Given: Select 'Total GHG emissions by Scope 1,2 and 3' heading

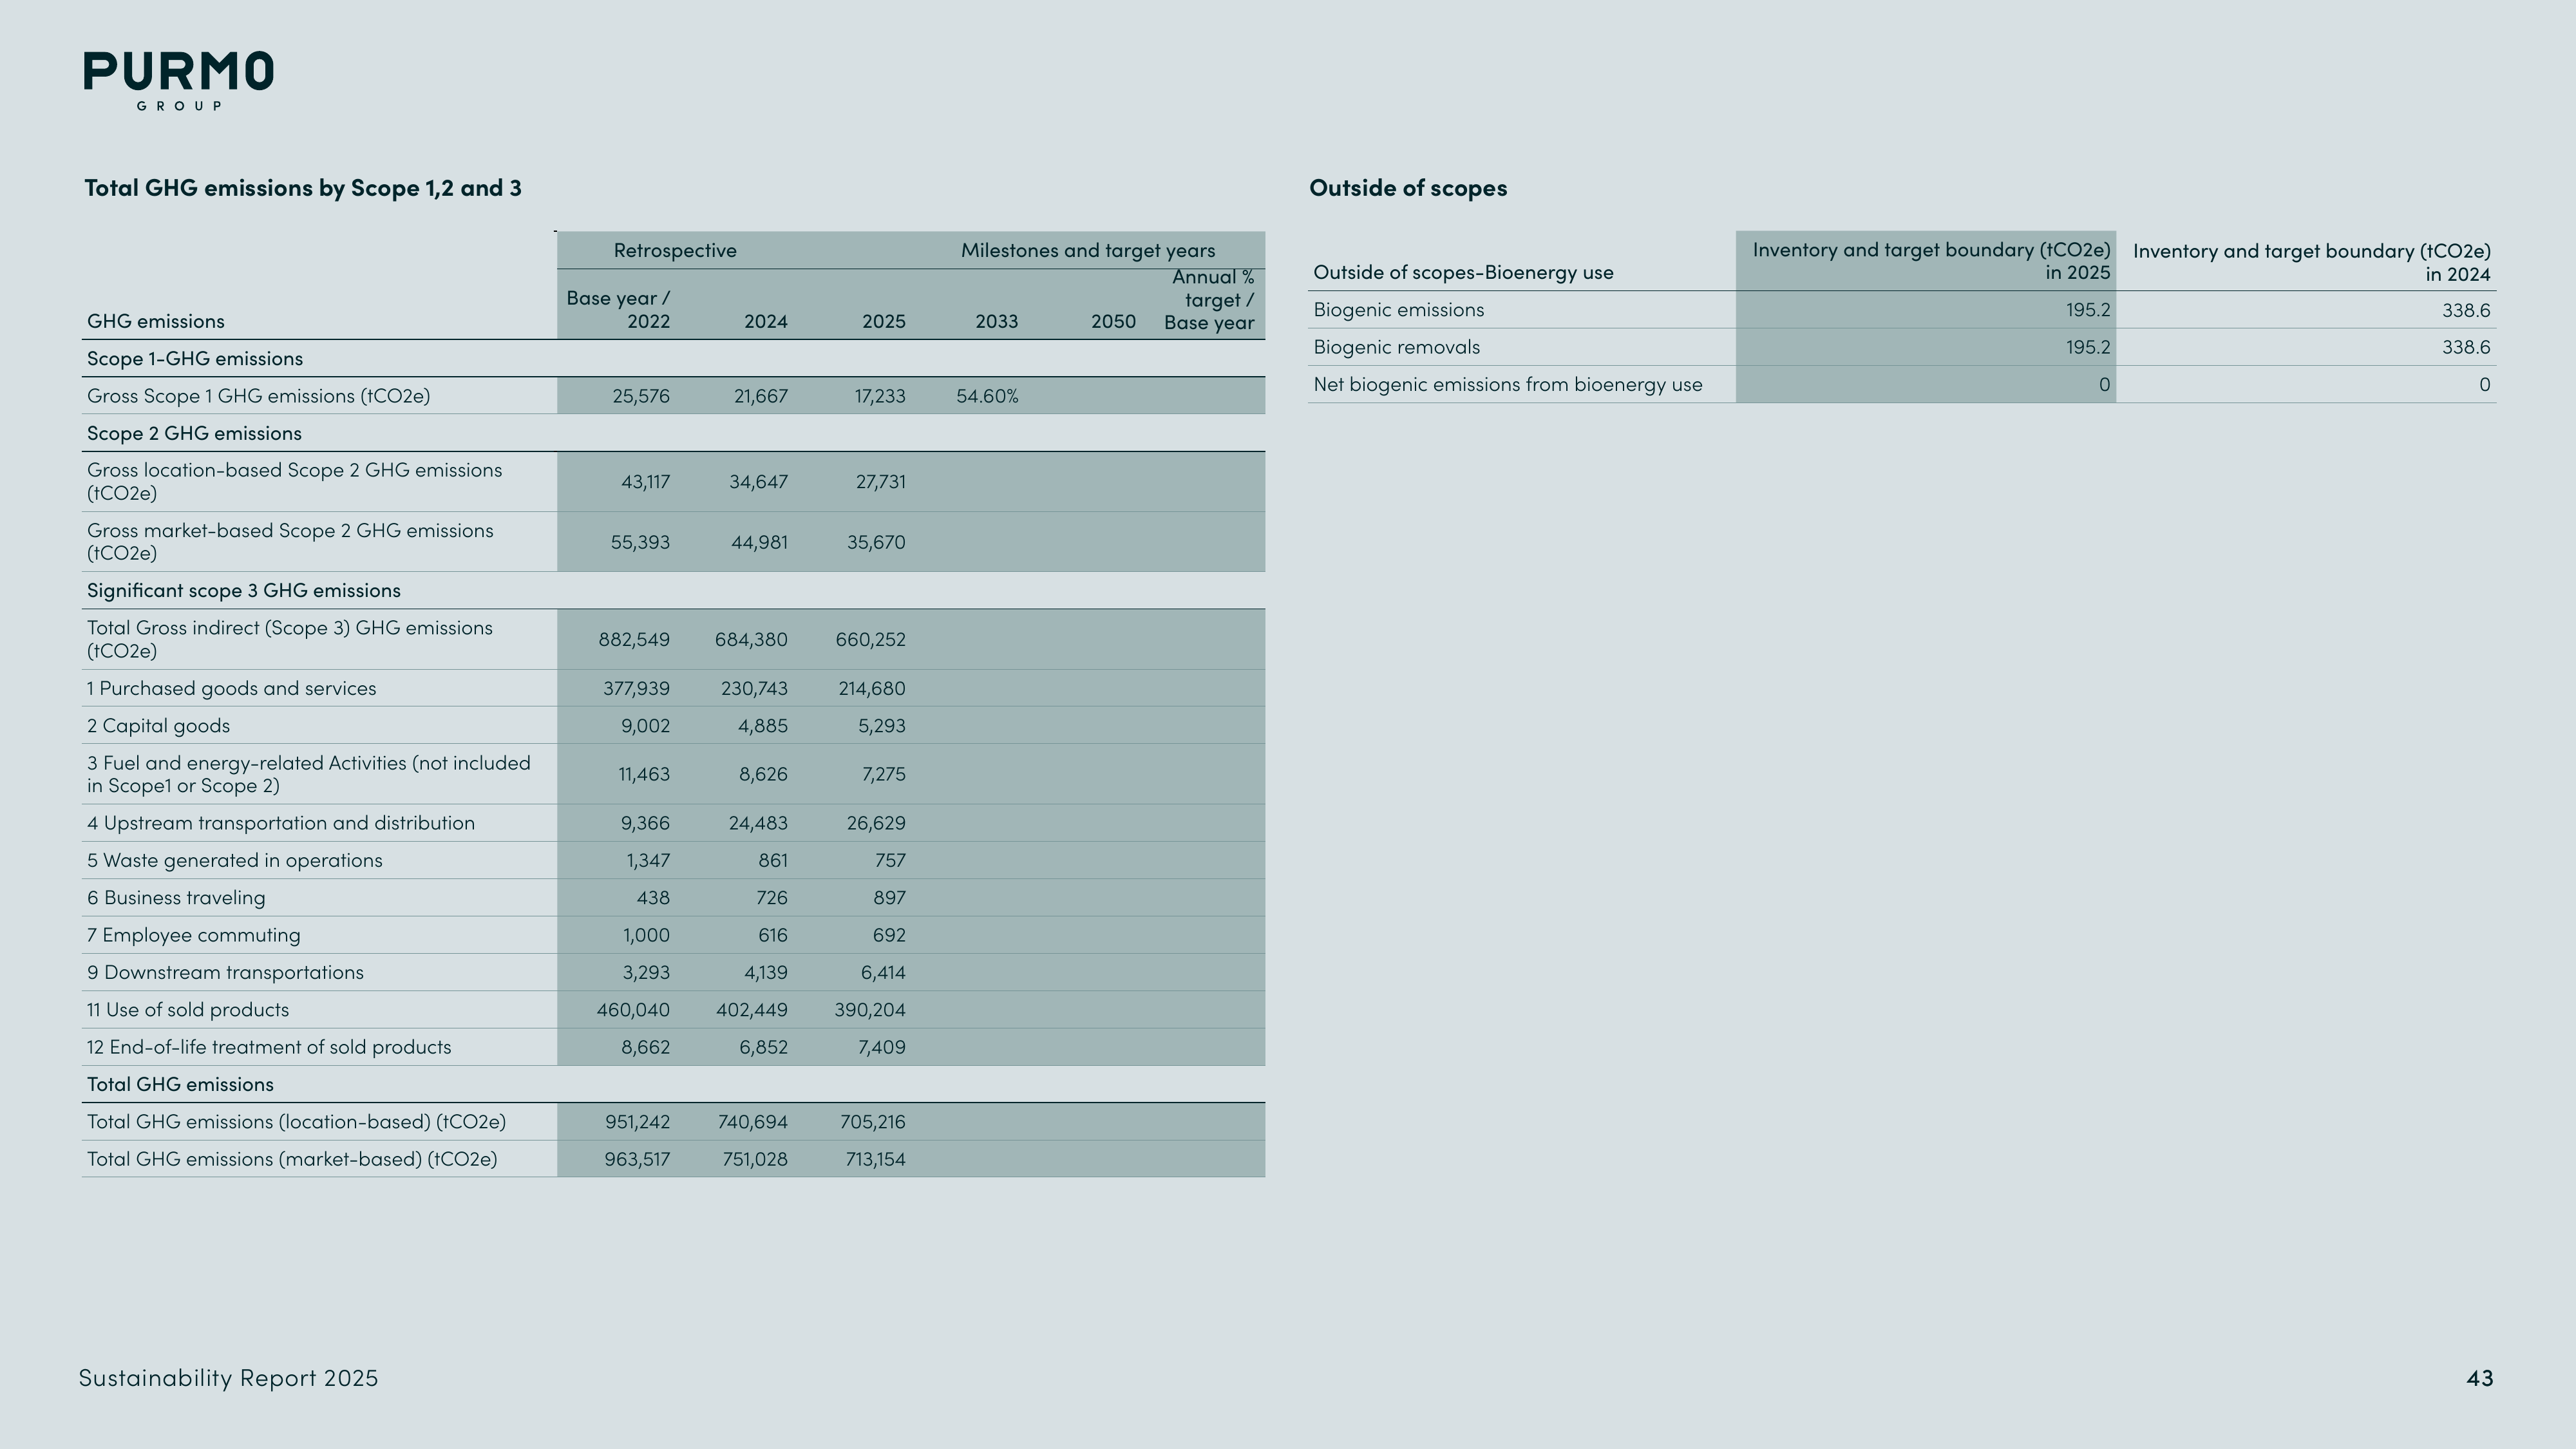Looking at the screenshot, I should pos(303,188).
